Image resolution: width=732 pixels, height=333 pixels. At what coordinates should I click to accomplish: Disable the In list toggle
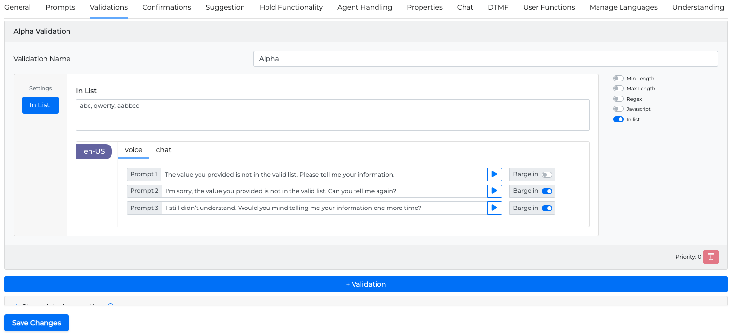click(619, 119)
